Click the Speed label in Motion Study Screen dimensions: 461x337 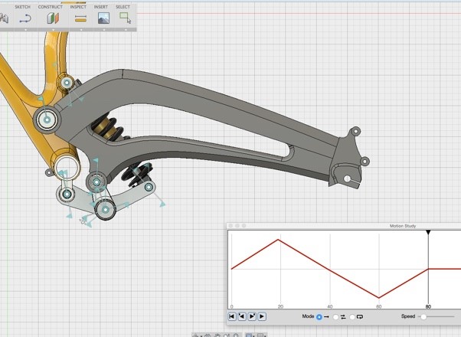coord(408,316)
